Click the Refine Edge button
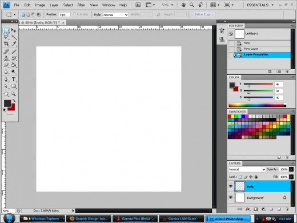The height and width of the screenshot is (223, 297). coord(204,14)
